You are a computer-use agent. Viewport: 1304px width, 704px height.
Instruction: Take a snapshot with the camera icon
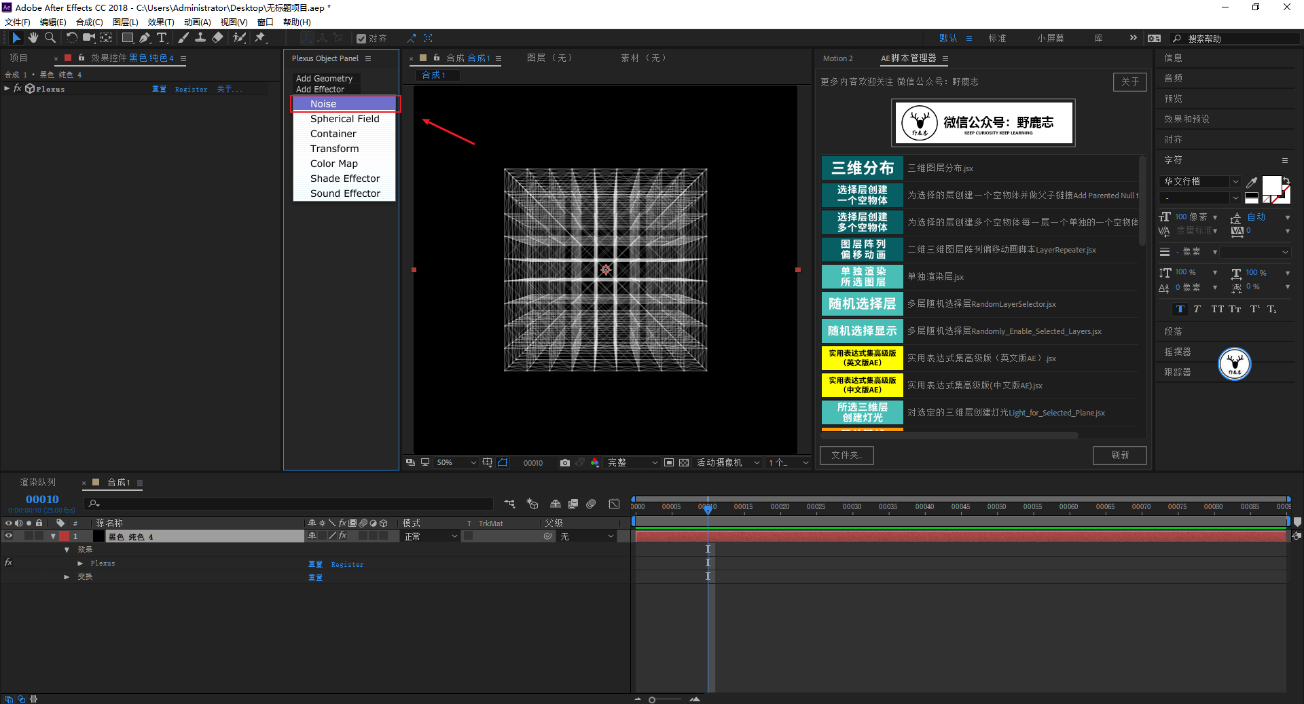click(564, 462)
